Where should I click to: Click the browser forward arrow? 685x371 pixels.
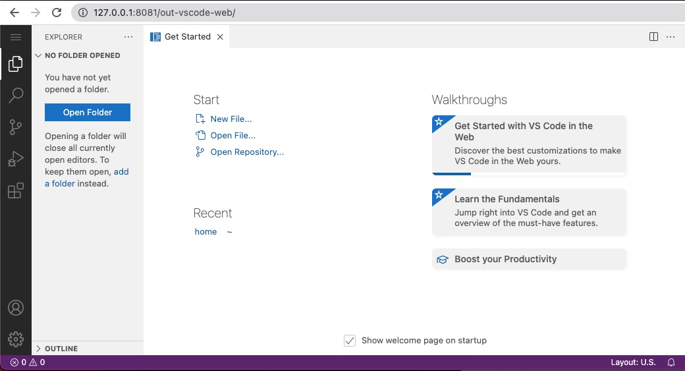coord(36,13)
